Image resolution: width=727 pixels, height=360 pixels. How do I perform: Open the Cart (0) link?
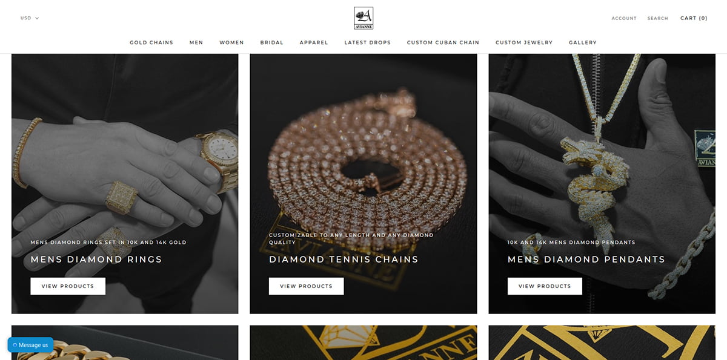694,18
